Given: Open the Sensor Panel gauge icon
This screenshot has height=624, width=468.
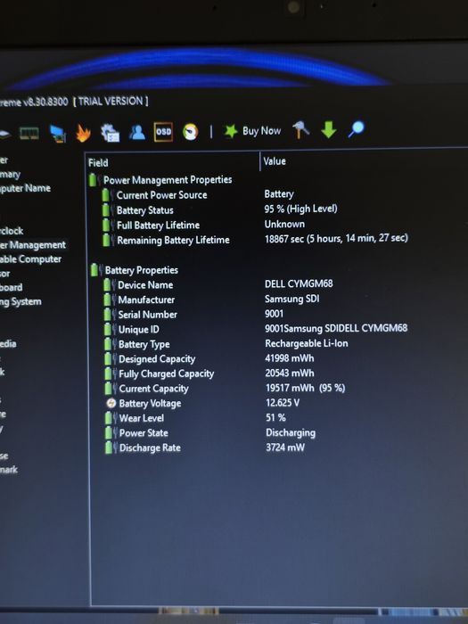Looking at the screenshot, I should coord(190,132).
